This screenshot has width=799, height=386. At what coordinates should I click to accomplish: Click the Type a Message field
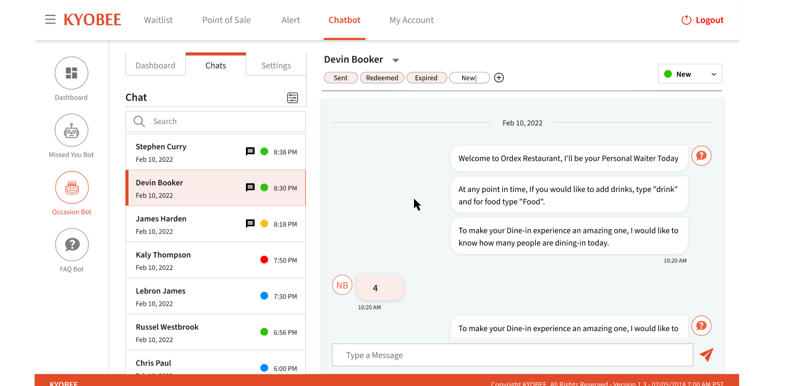pos(512,355)
